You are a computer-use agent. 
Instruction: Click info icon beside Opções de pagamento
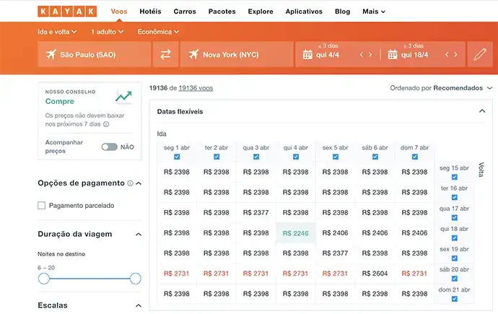click(130, 183)
